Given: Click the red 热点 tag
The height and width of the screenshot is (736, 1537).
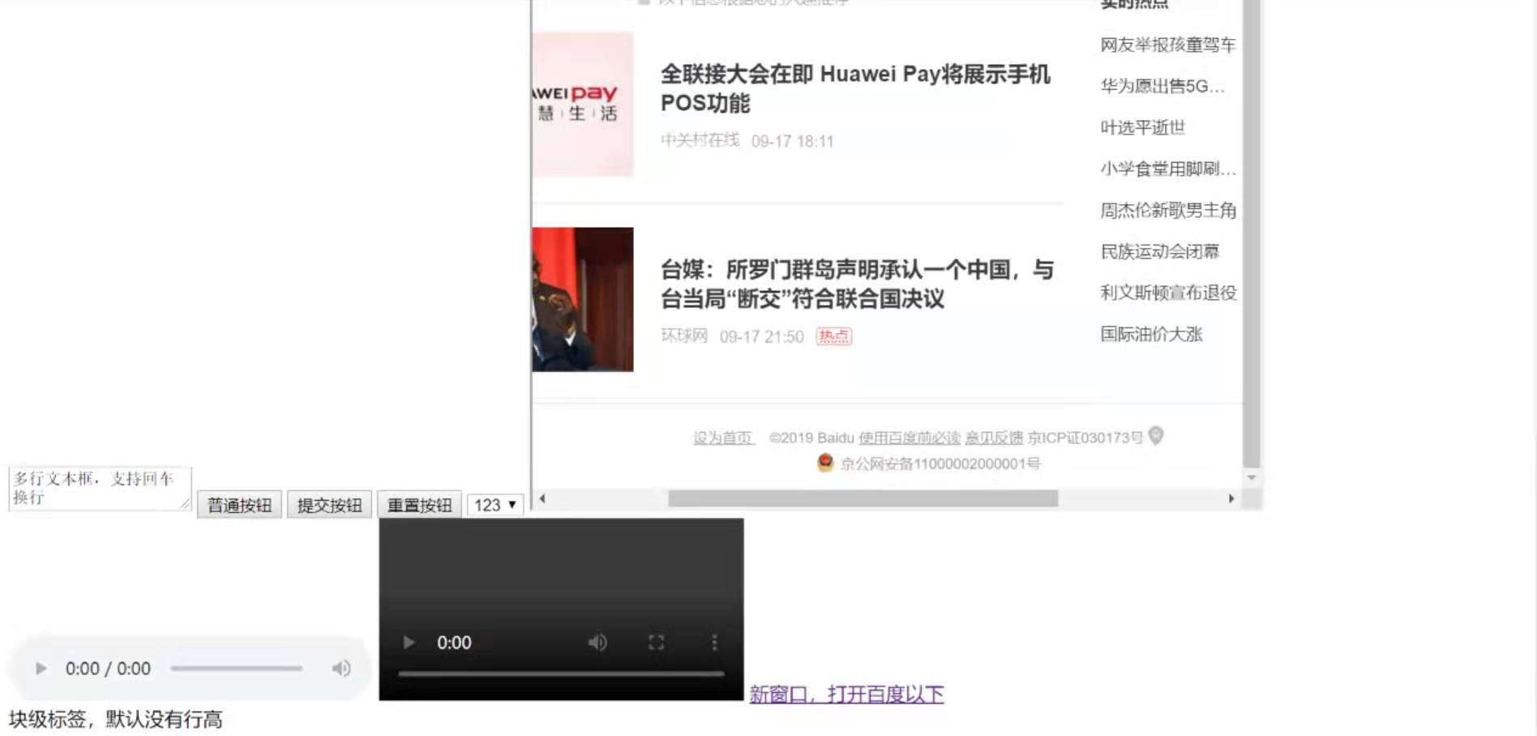Looking at the screenshot, I should [x=833, y=336].
